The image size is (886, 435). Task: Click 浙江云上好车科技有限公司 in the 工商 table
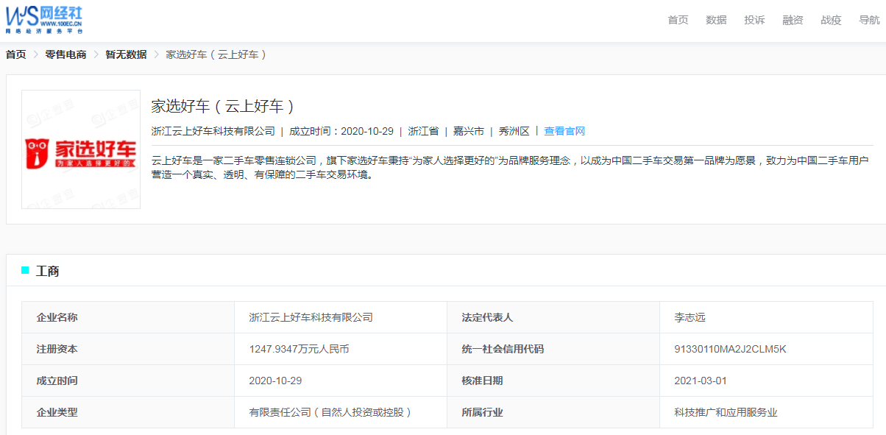311,317
